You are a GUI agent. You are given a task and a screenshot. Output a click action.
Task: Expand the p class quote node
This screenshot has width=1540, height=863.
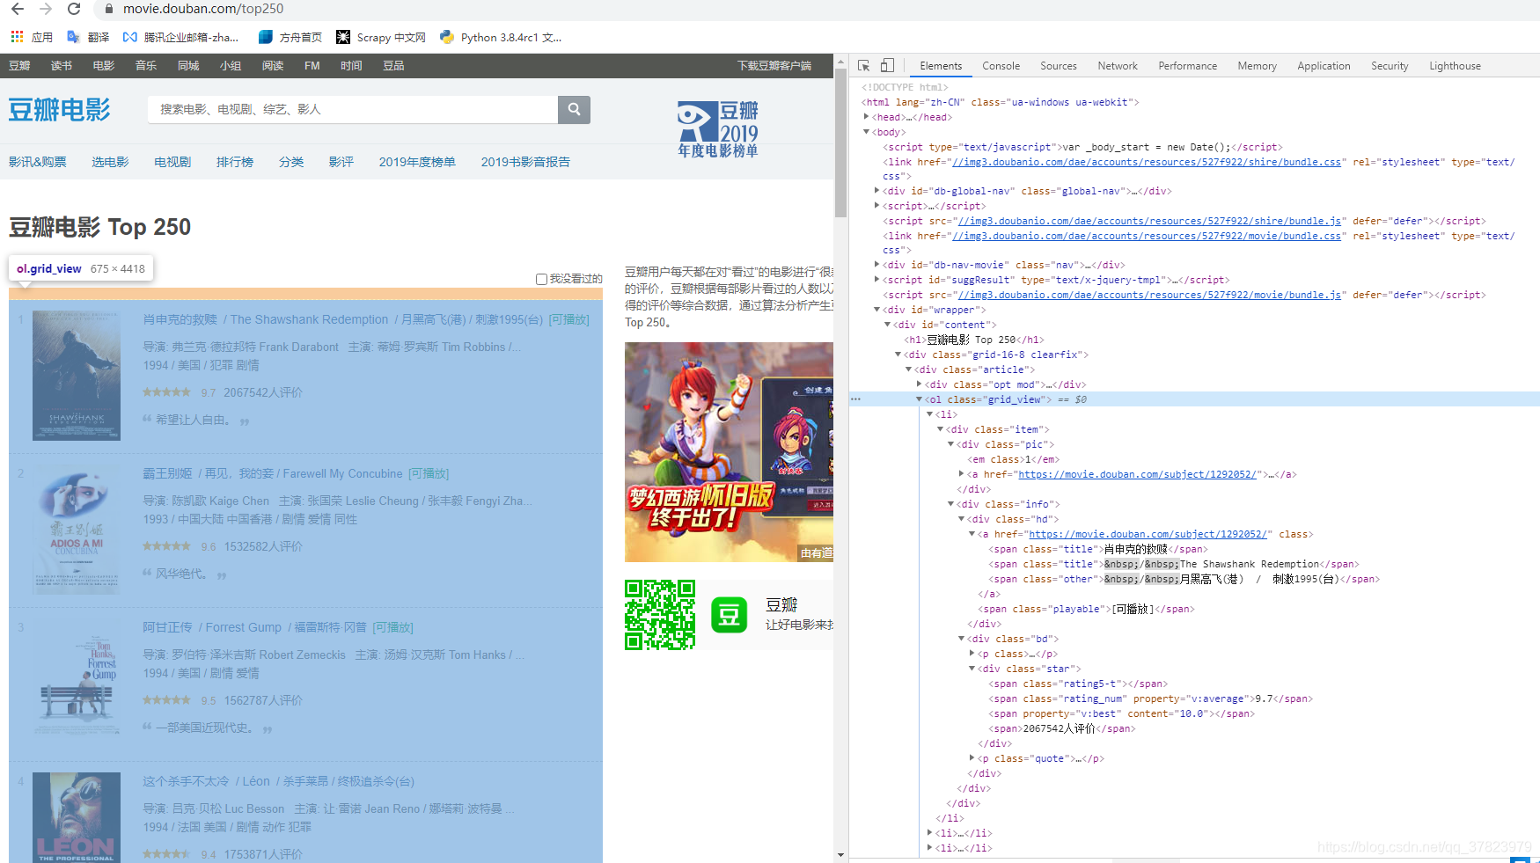click(972, 758)
